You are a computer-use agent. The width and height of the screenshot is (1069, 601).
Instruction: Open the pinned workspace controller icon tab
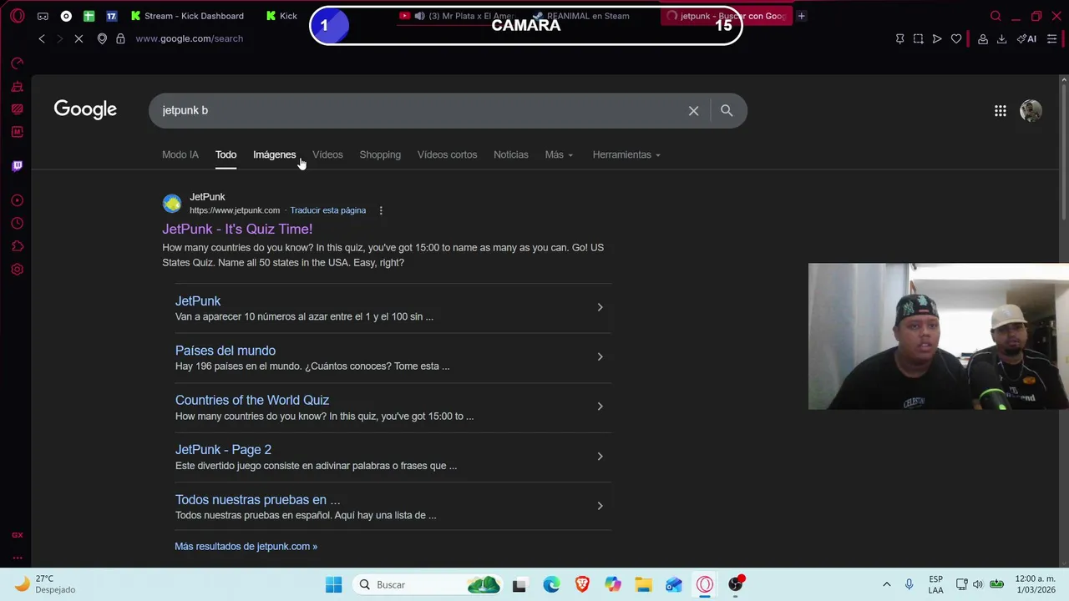tap(43, 16)
